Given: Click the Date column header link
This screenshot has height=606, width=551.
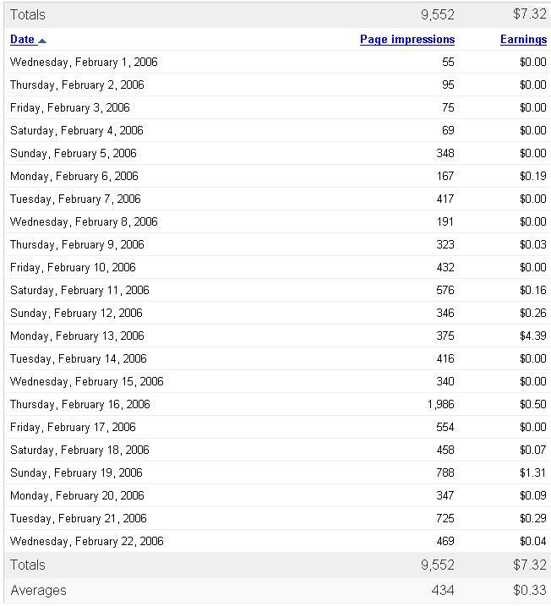Looking at the screenshot, I should point(22,40).
